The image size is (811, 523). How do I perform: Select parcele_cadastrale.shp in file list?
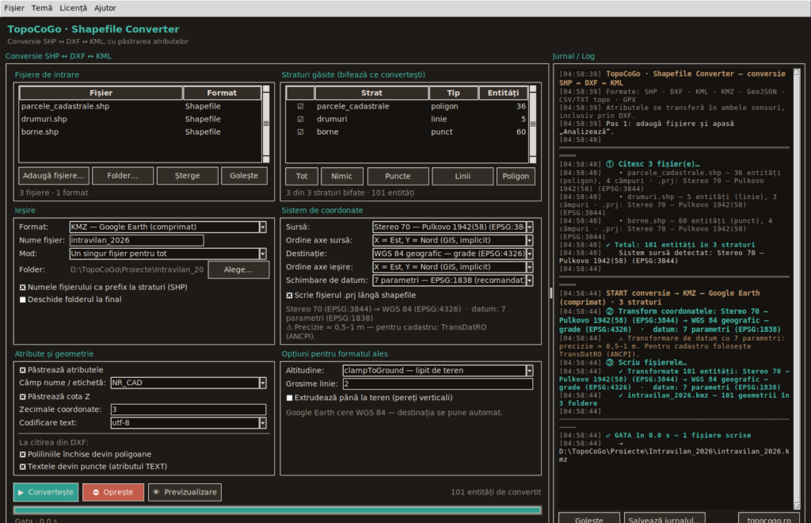tap(140, 106)
